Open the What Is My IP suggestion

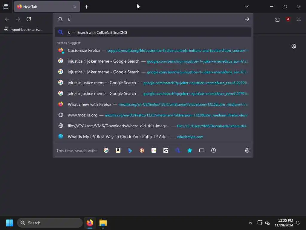(x=153, y=137)
